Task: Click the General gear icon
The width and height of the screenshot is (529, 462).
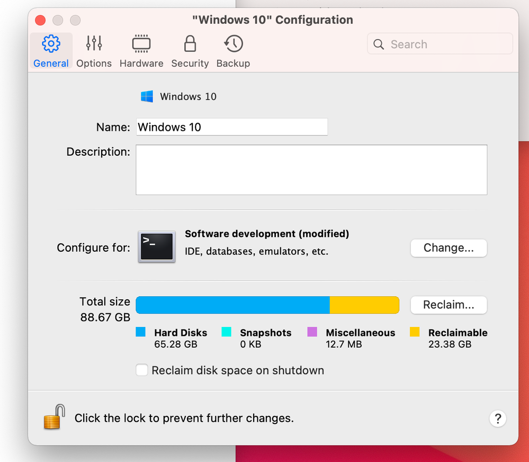Action: pyautogui.click(x=51, y=44)
